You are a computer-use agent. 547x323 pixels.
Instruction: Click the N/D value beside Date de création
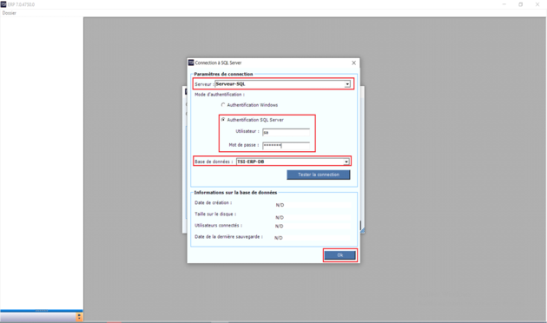[280, 205]
